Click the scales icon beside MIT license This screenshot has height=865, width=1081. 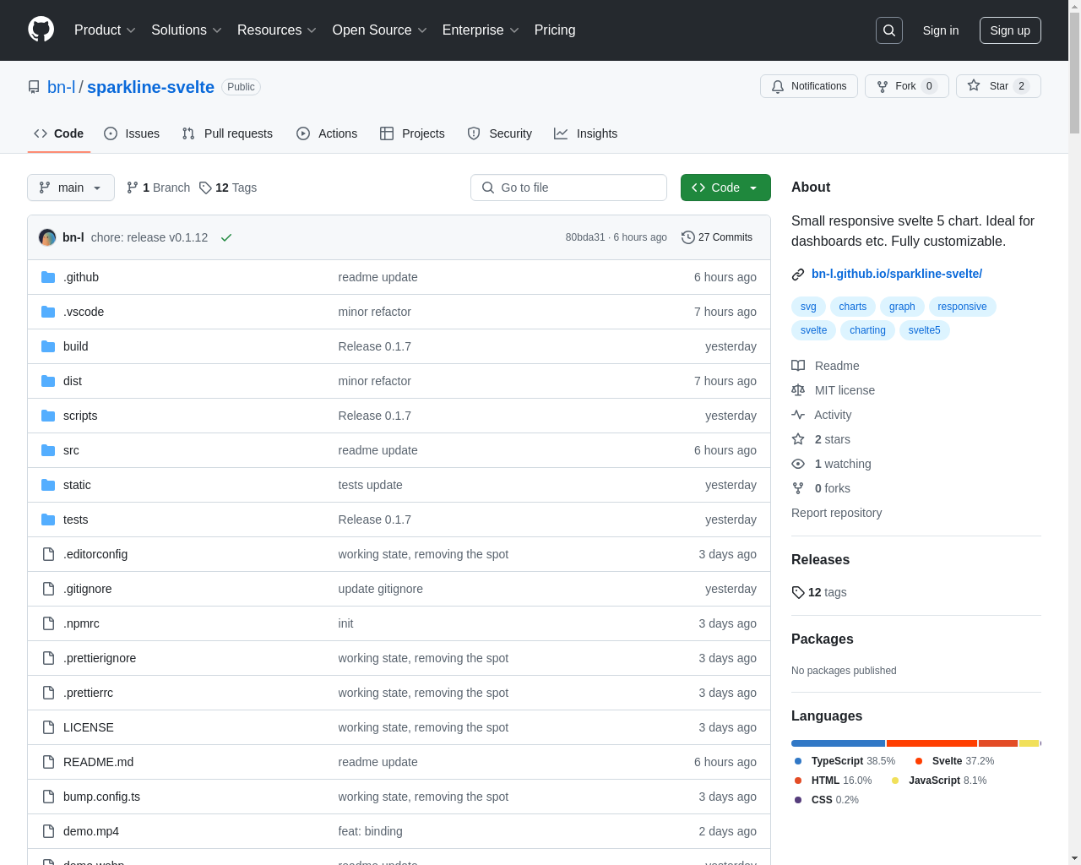click(798, 390)
